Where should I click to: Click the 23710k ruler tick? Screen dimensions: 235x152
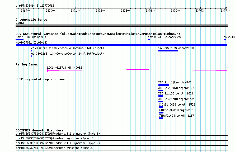pyautogui.click(x=76, y=11)
